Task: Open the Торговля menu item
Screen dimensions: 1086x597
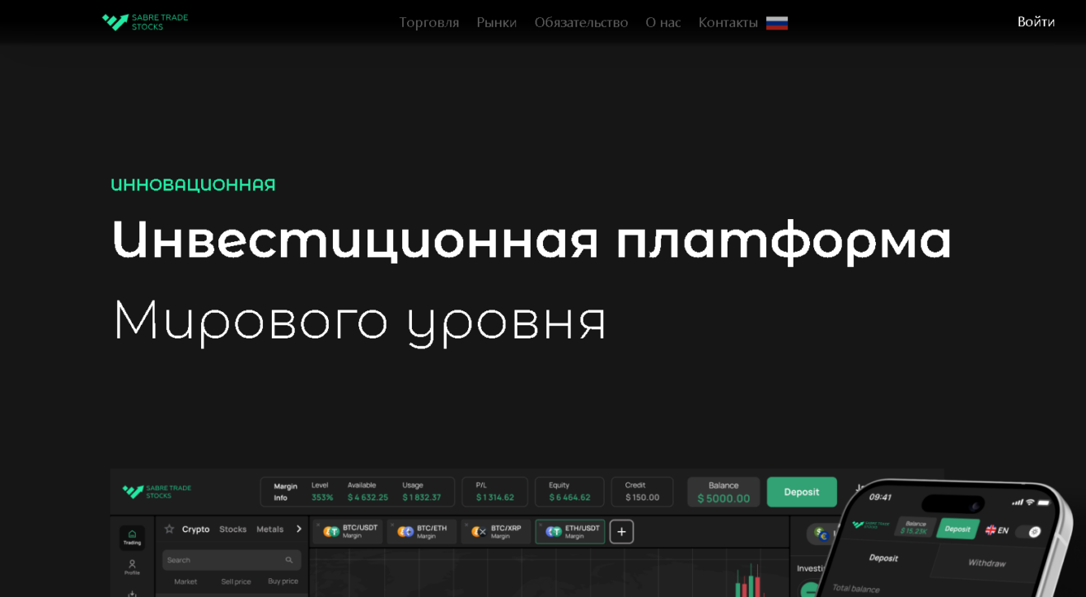Action: click(428, 22)
